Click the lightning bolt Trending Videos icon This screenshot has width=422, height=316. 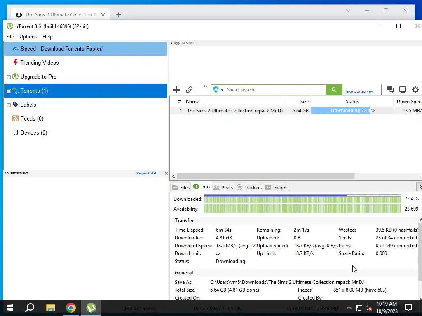16,63
